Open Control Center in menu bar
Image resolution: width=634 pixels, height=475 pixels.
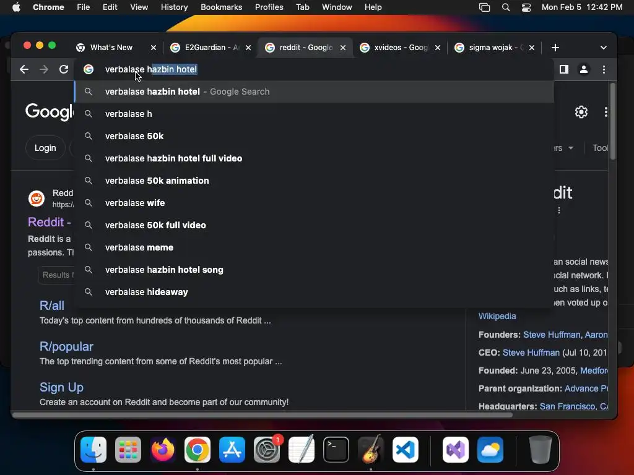[x=526, y=7]
